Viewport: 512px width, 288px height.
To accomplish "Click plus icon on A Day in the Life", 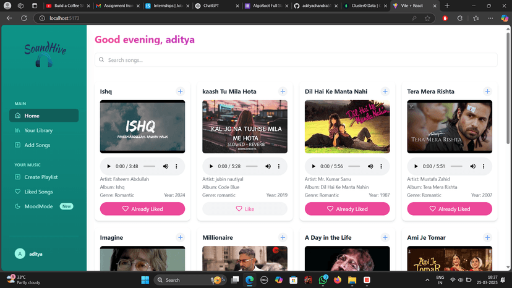I will point(385,237).
